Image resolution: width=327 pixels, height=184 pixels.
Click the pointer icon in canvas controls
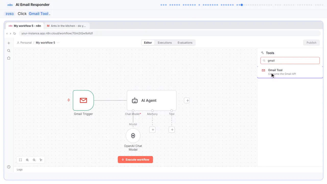coord(41,160)
